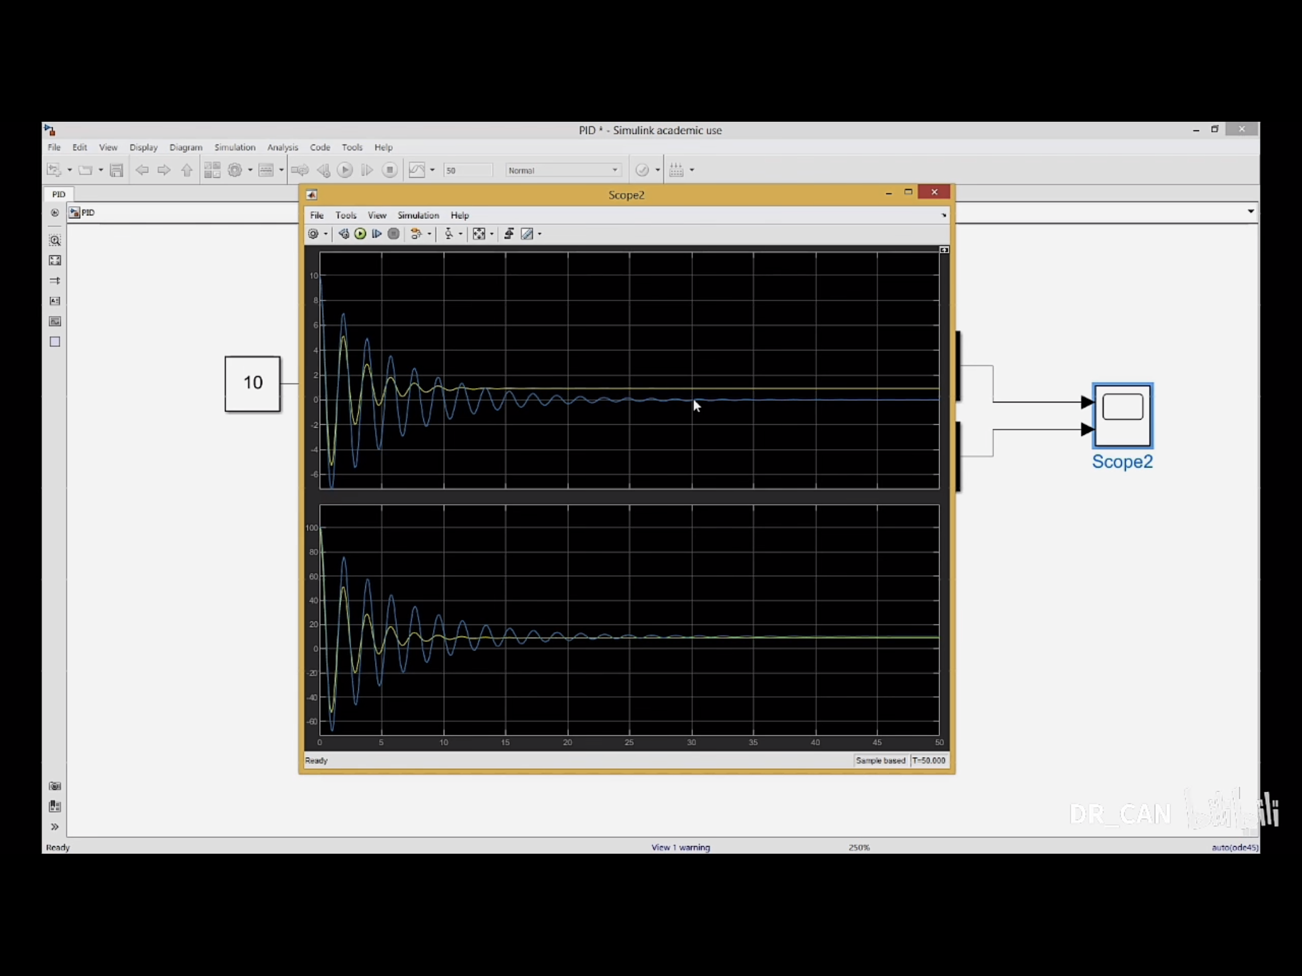
Task: Click green Run button in Scope2 toolbar
Action: pos(360,233)
